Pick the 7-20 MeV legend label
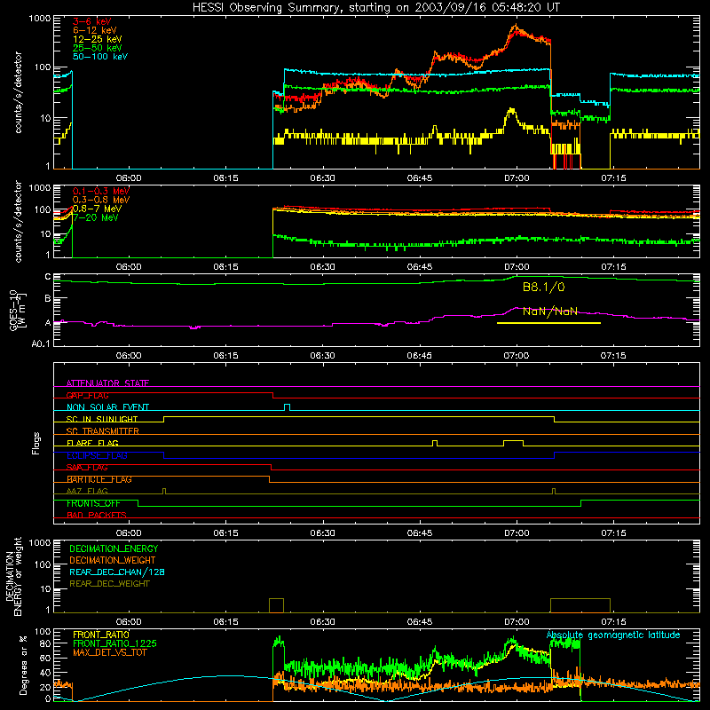This screenshot has height=710, width=710. click(96, 217)
